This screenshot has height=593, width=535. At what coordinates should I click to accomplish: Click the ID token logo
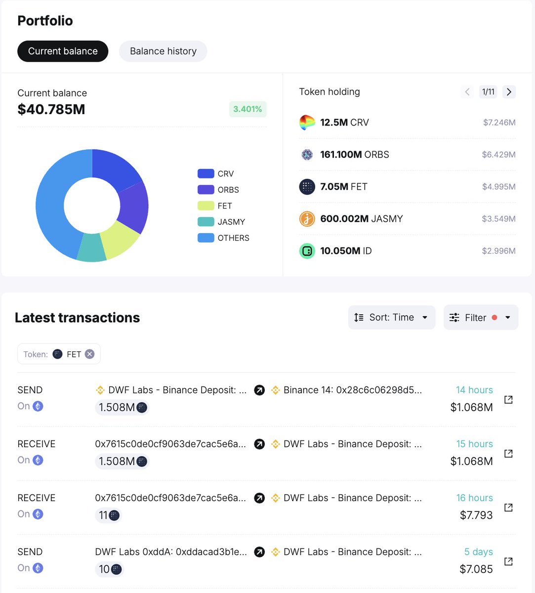(x=307, y=251)
